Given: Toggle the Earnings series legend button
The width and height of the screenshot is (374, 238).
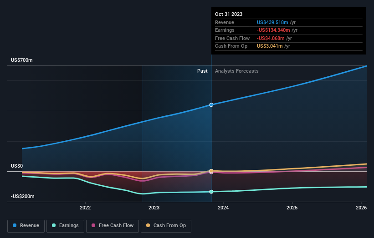Looking at the screenshot, I should [x=65, y=226].
